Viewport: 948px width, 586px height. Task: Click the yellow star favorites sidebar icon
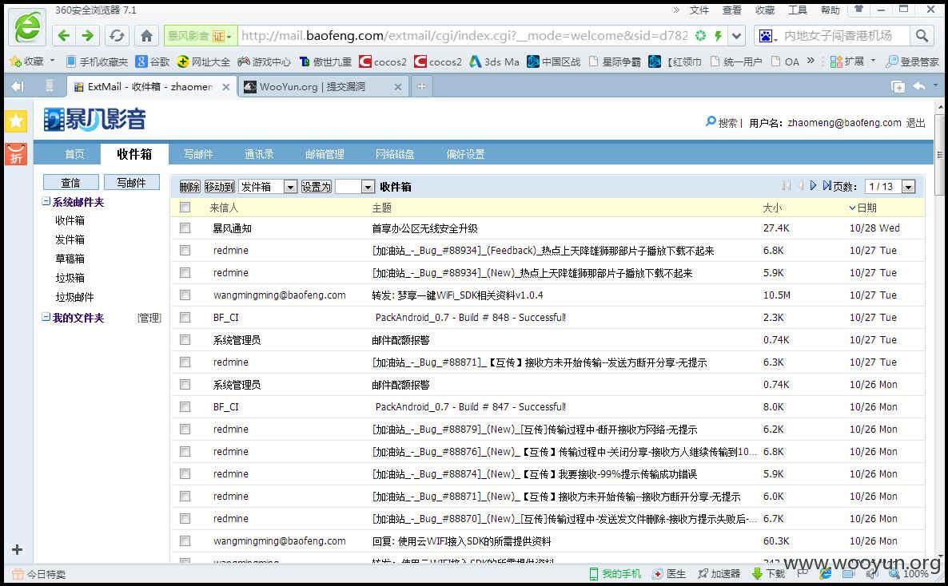[16, 121]
